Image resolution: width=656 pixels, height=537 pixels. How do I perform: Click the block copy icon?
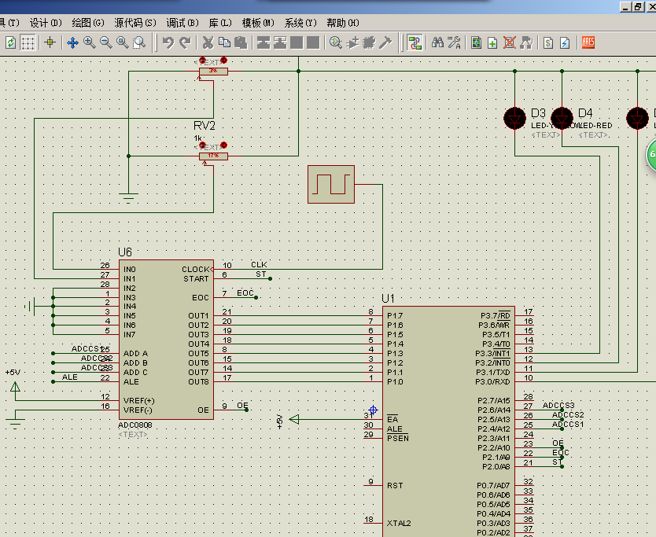pos(264,42)
